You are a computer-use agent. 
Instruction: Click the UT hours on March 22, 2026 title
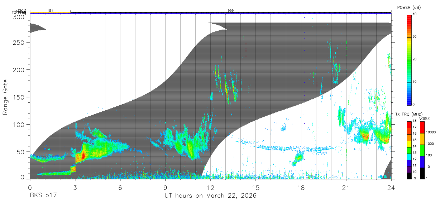210,196
